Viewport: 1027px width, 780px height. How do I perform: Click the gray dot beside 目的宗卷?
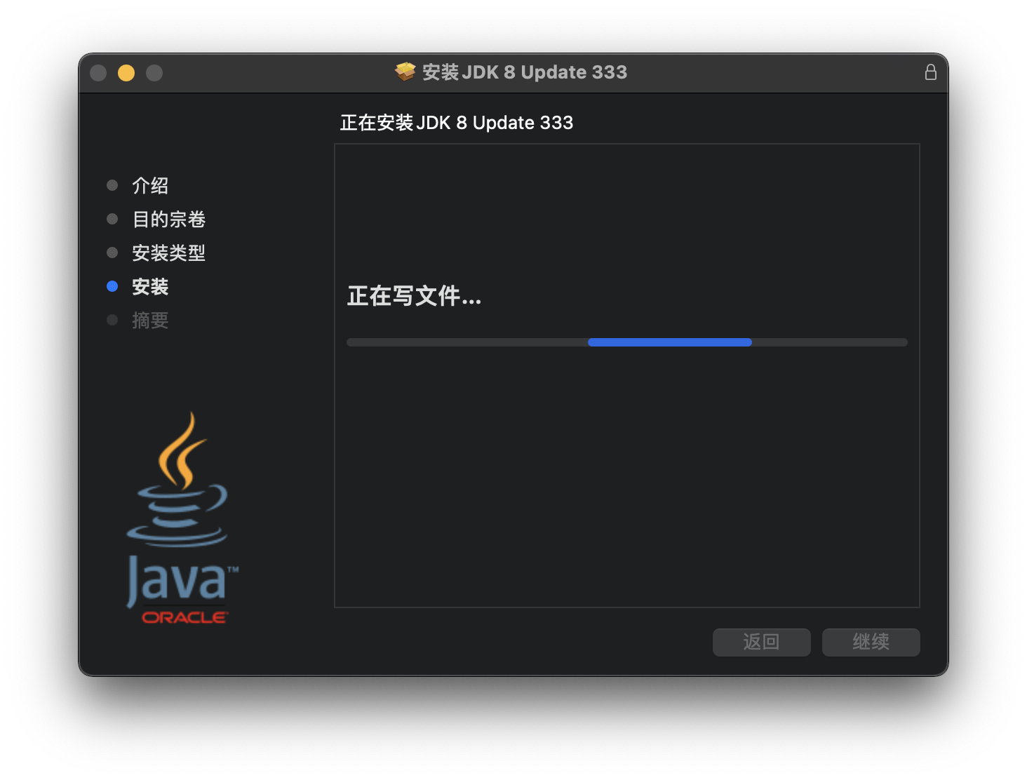(112, 218)
